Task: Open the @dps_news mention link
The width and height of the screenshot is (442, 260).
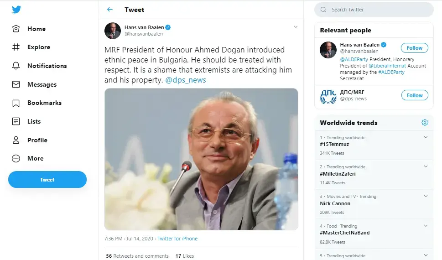Action: click(x=186, y=80)
